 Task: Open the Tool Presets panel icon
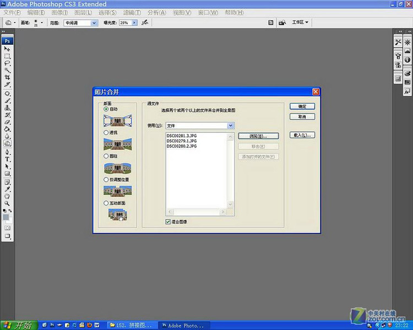398,42
